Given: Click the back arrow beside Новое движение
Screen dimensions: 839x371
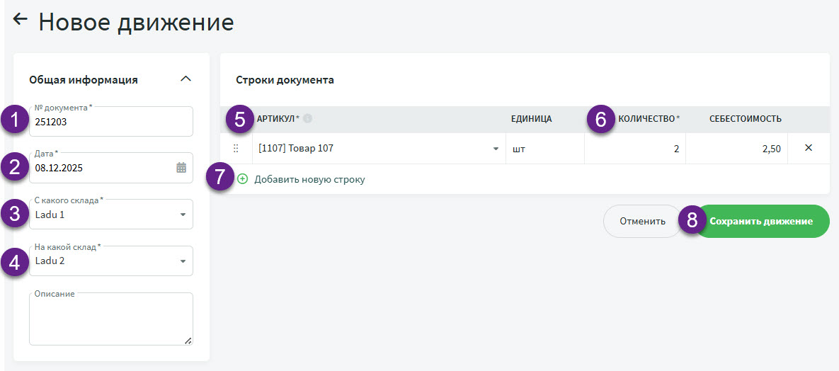Looking at the screenshot, I should (x=20, y=19).
